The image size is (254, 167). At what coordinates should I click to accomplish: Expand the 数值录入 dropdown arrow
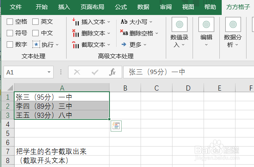(x=183, y=45)
